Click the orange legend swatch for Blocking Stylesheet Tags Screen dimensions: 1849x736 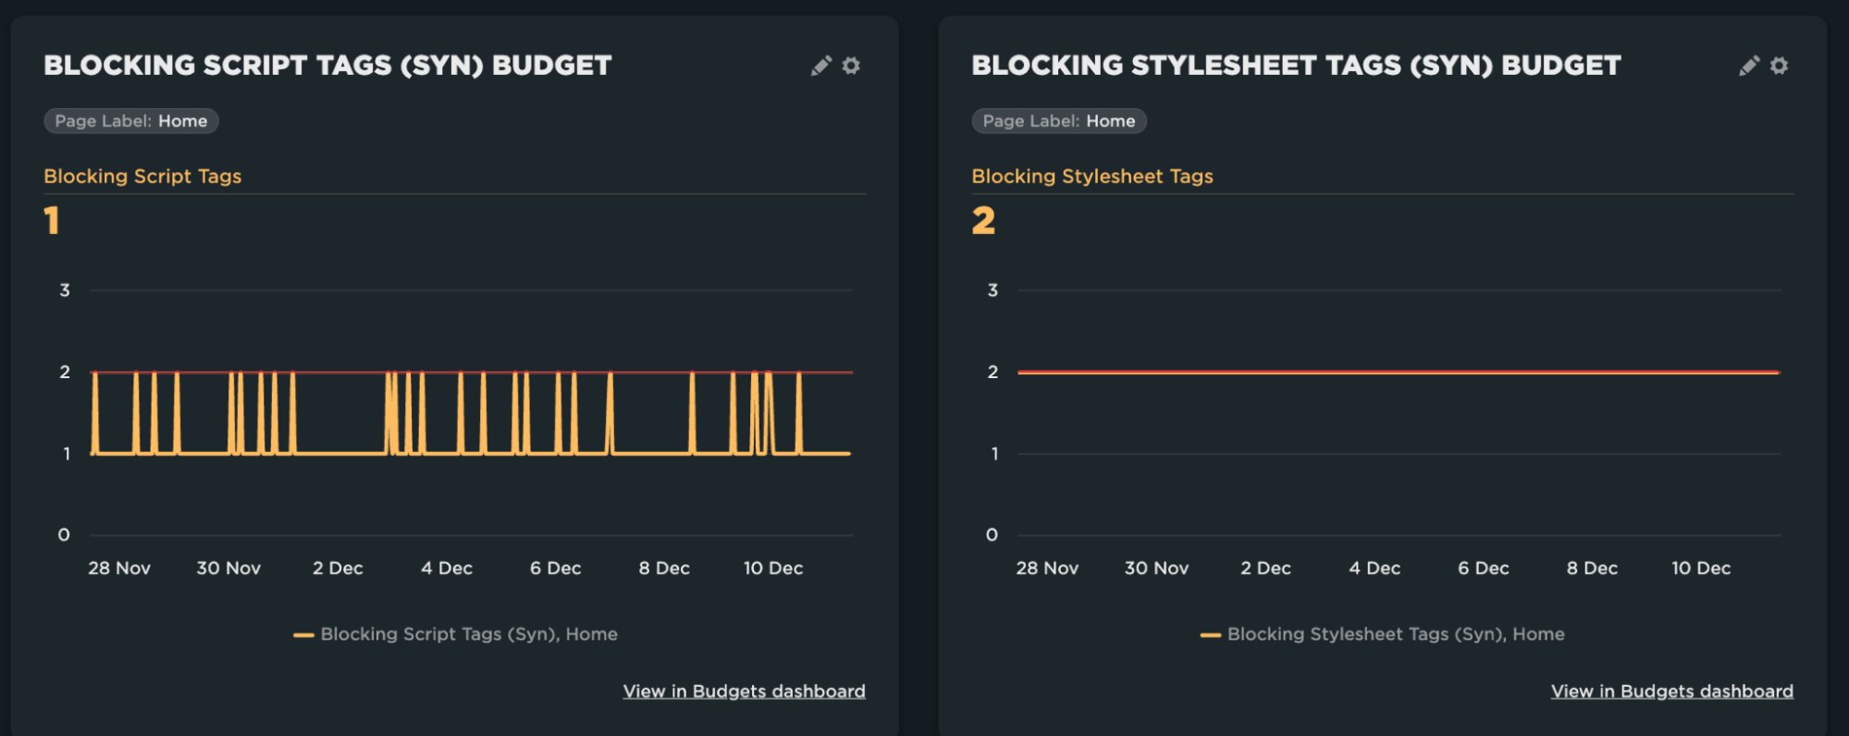(x=1210, y=635)
